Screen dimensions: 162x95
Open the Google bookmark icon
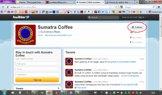(113, 12)
